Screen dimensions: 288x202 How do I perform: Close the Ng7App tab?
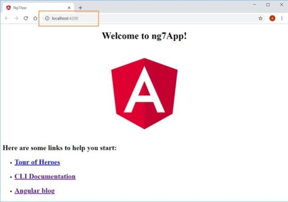[x=69, y=8]
